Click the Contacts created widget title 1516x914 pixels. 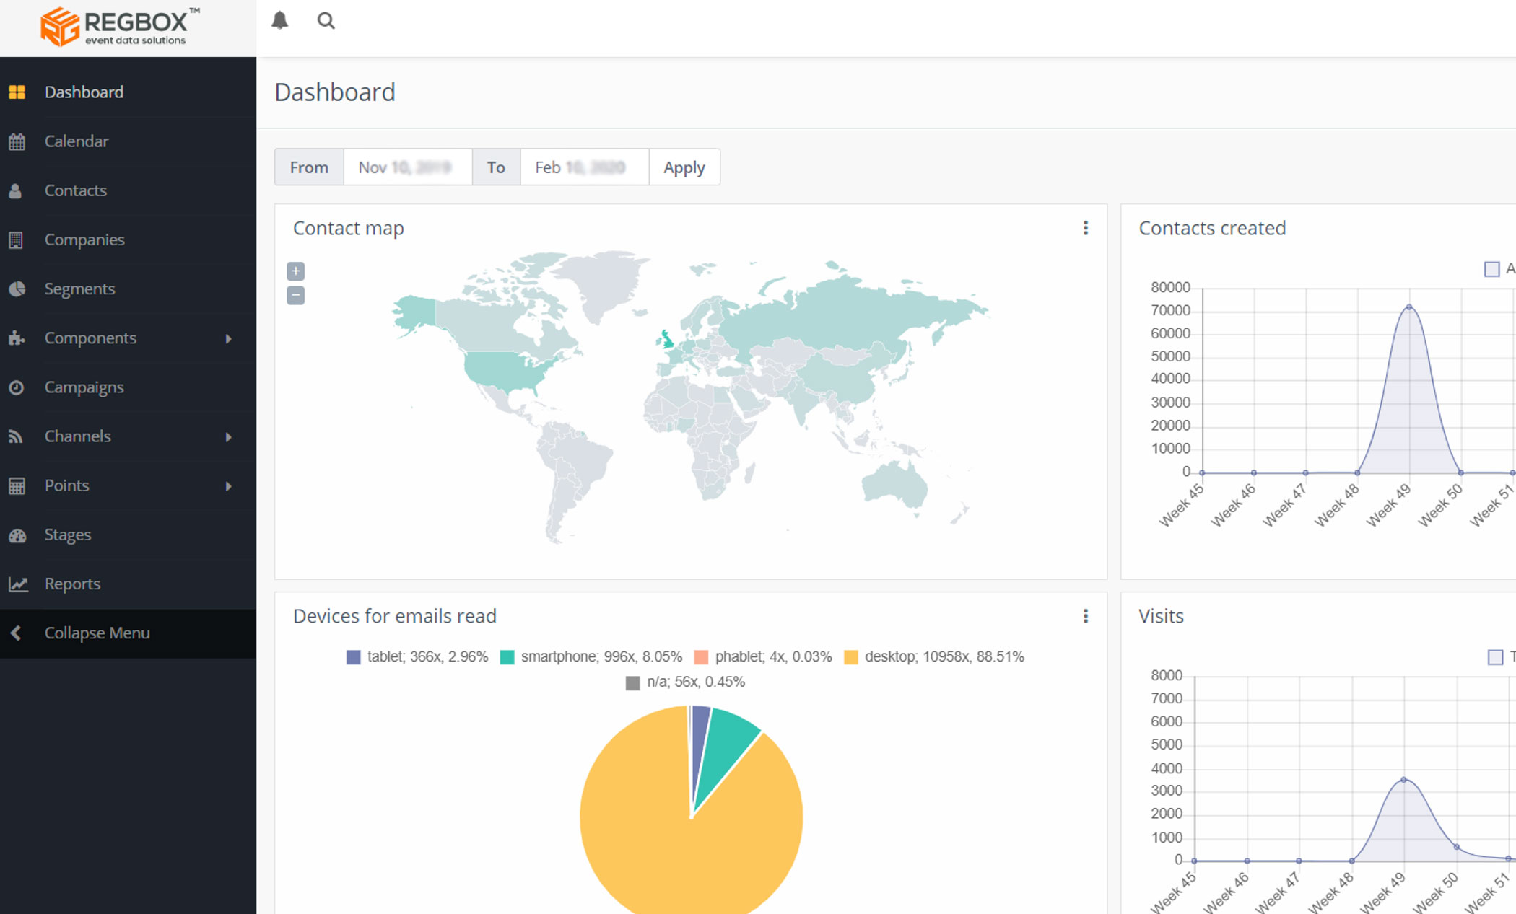point(1212,228)
